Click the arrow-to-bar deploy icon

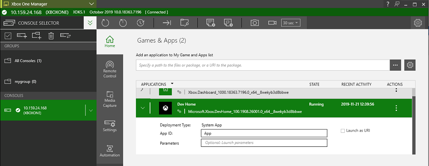pos(167,23)
